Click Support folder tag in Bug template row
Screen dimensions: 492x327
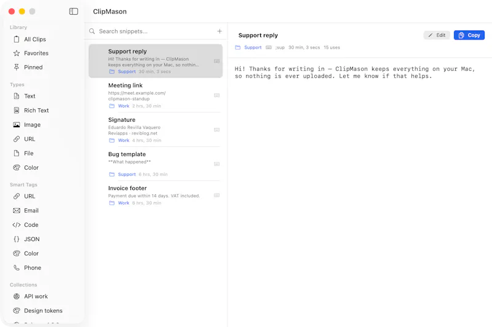click(122, 175)
